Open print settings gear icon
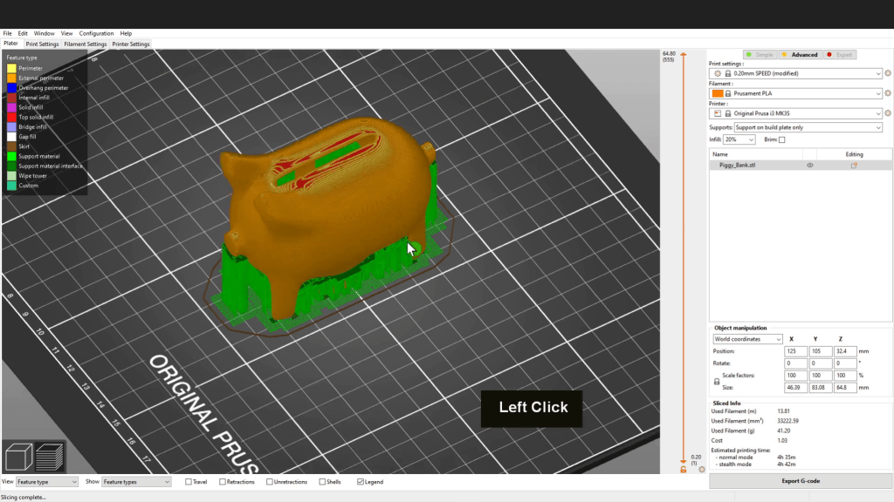 pyautogui.click(x=888, y=74)
